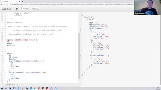Image resolution: width=161 pixels, height=90 pixels.
Task: Click the "Book" type name on line 30
Action: pos(33,40)
